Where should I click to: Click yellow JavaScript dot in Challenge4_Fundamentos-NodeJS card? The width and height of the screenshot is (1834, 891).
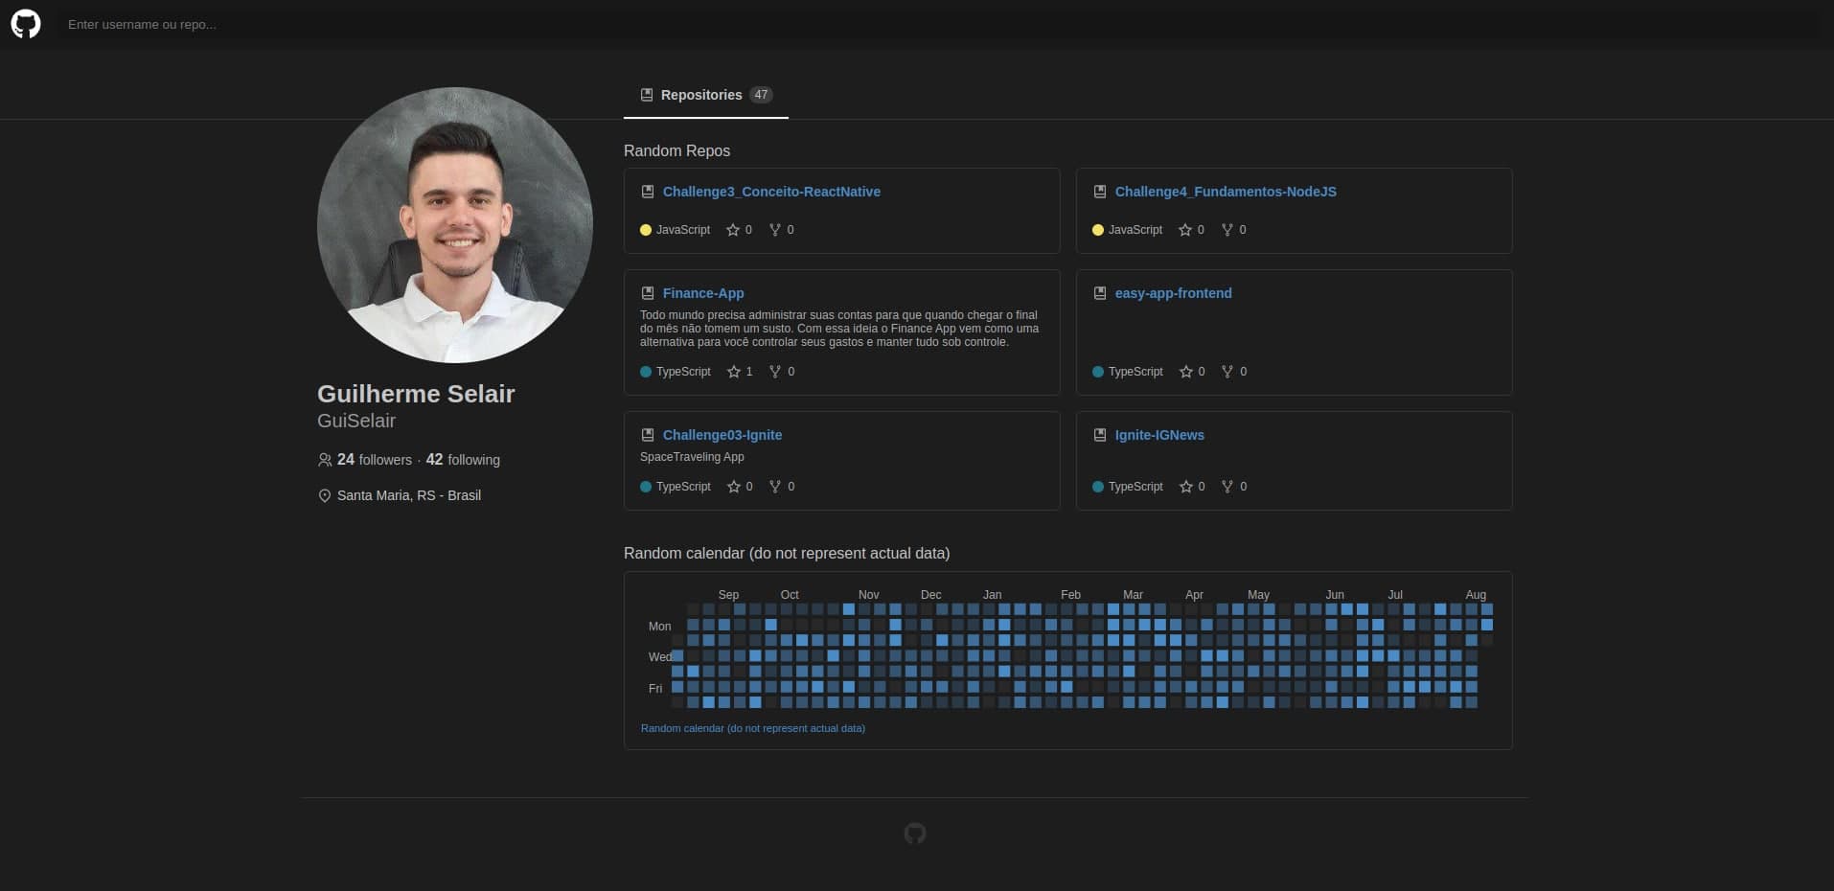pyautogui.click(x=1098, y=230)
